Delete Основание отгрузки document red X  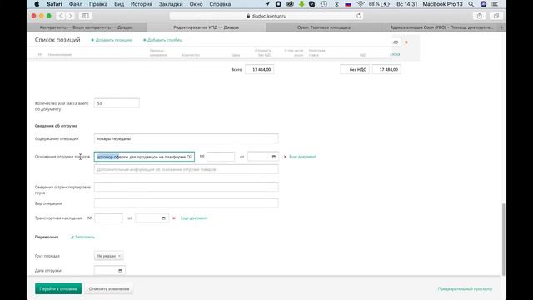(x=285, y=157)
